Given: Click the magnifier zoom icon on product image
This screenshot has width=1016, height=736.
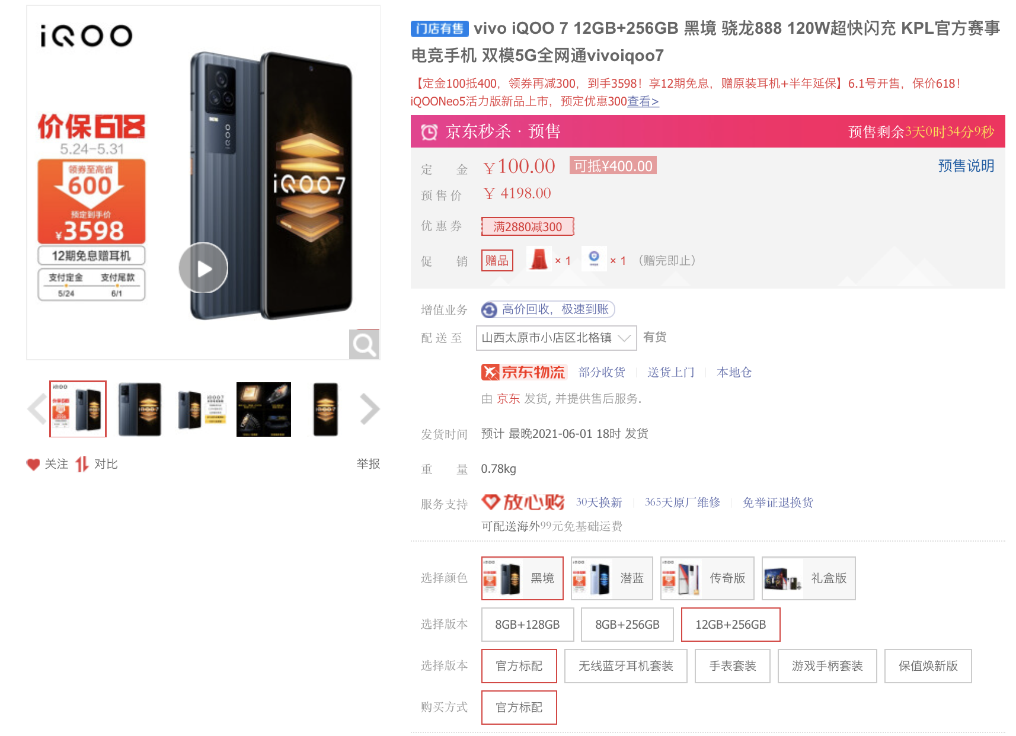Looking at the screenshot, I should 364,344.
